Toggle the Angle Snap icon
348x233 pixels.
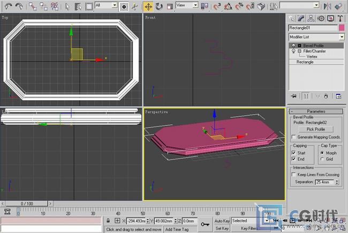coord(228,6)
